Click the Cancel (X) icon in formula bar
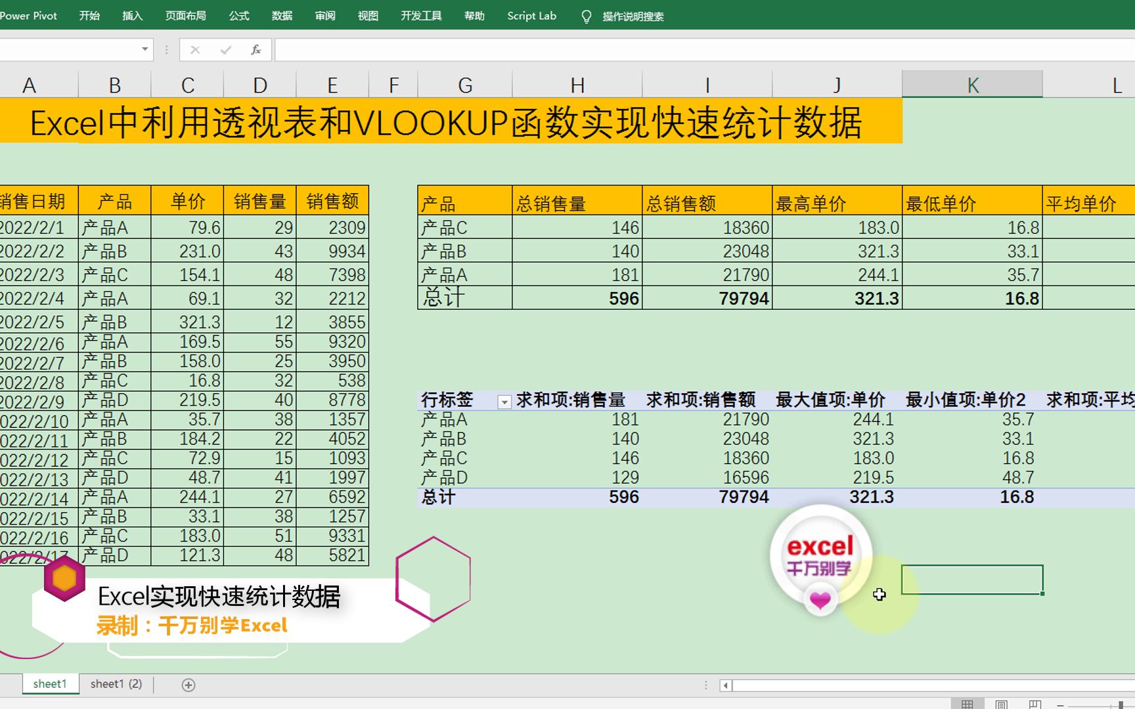 tap(194, 49)
